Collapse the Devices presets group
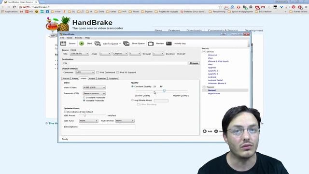This screenshot has height=174, width=309. (x=204, y=52)
